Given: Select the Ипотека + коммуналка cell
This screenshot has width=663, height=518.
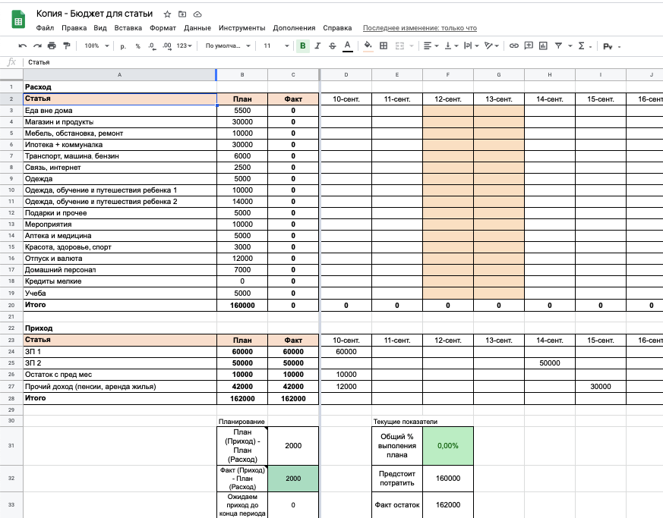Looking at the screenshot, I should pos(120,145).
